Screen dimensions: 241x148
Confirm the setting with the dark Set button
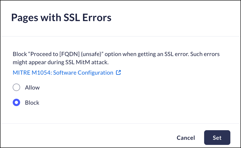click(217, 138)
